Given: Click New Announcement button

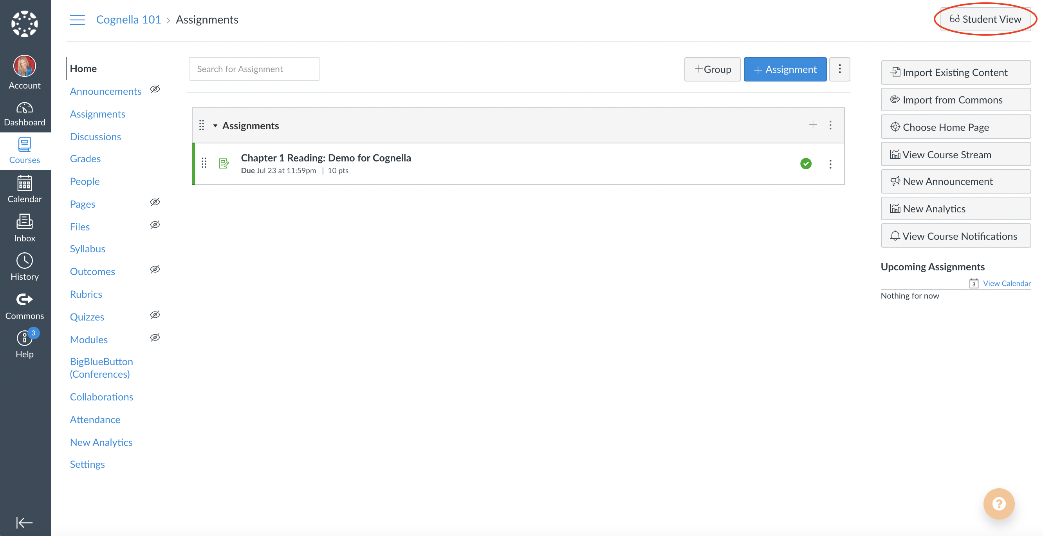Looking at the screenshot, I should point(956,181).
